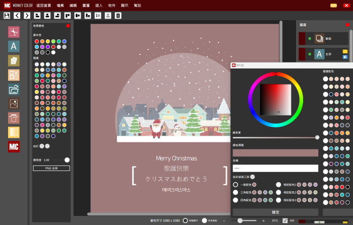The height and width of the screenshot is (225, 353).
Task: Pick the black swatch in basic colors
Action: tap(48, 52)
